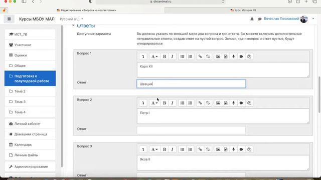Screen dimensions: 321x180
Task: Click Safari back navigation arrow
Action: coord(33,1)
